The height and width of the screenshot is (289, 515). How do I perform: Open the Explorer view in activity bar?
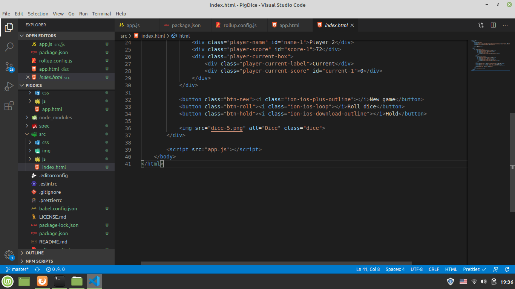pyautogui.click(x=9, y=27)
